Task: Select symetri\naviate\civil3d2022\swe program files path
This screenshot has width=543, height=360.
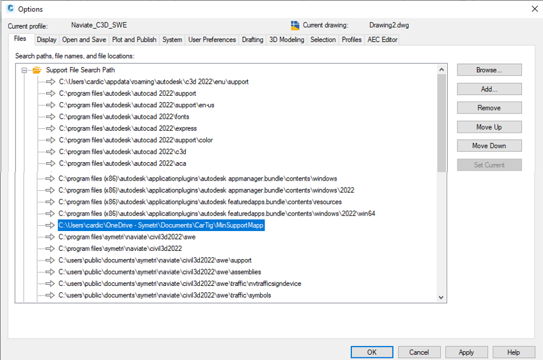Action: pos(127,237)
